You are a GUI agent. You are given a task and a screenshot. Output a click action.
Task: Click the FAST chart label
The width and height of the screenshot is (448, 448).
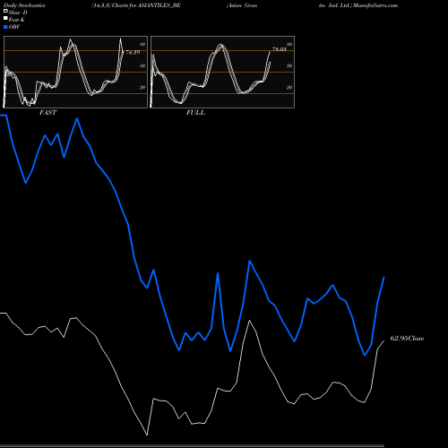[47, 113]
